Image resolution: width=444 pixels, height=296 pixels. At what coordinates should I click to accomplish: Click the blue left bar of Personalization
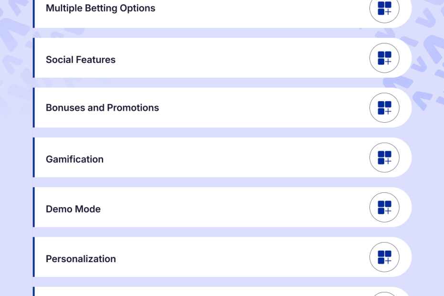click(x=34, y=257)
